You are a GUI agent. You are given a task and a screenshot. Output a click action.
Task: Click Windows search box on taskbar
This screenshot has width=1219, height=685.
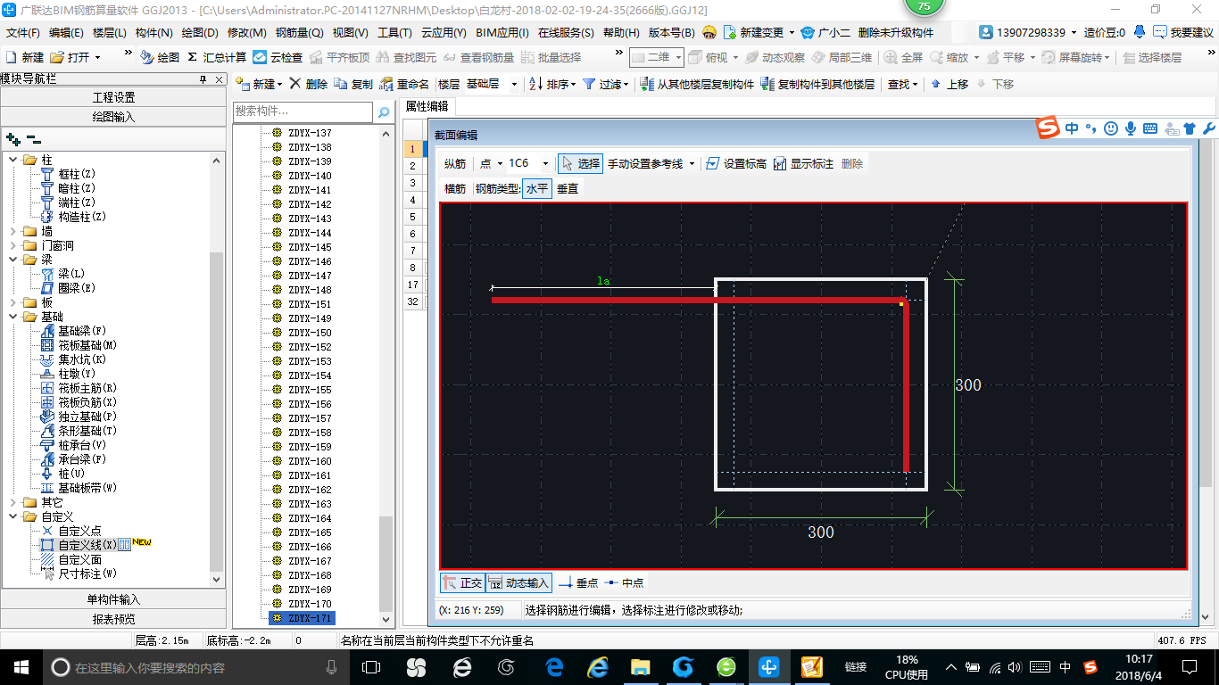pyautogui.click(x=196, y=666)
